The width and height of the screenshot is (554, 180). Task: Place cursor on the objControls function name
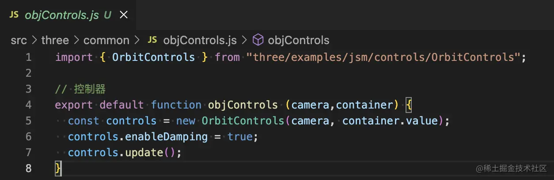tap(243, 105)
